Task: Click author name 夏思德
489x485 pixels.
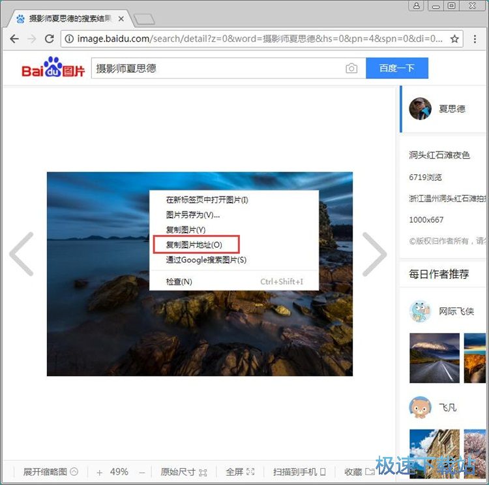Action: pos(452,108)
